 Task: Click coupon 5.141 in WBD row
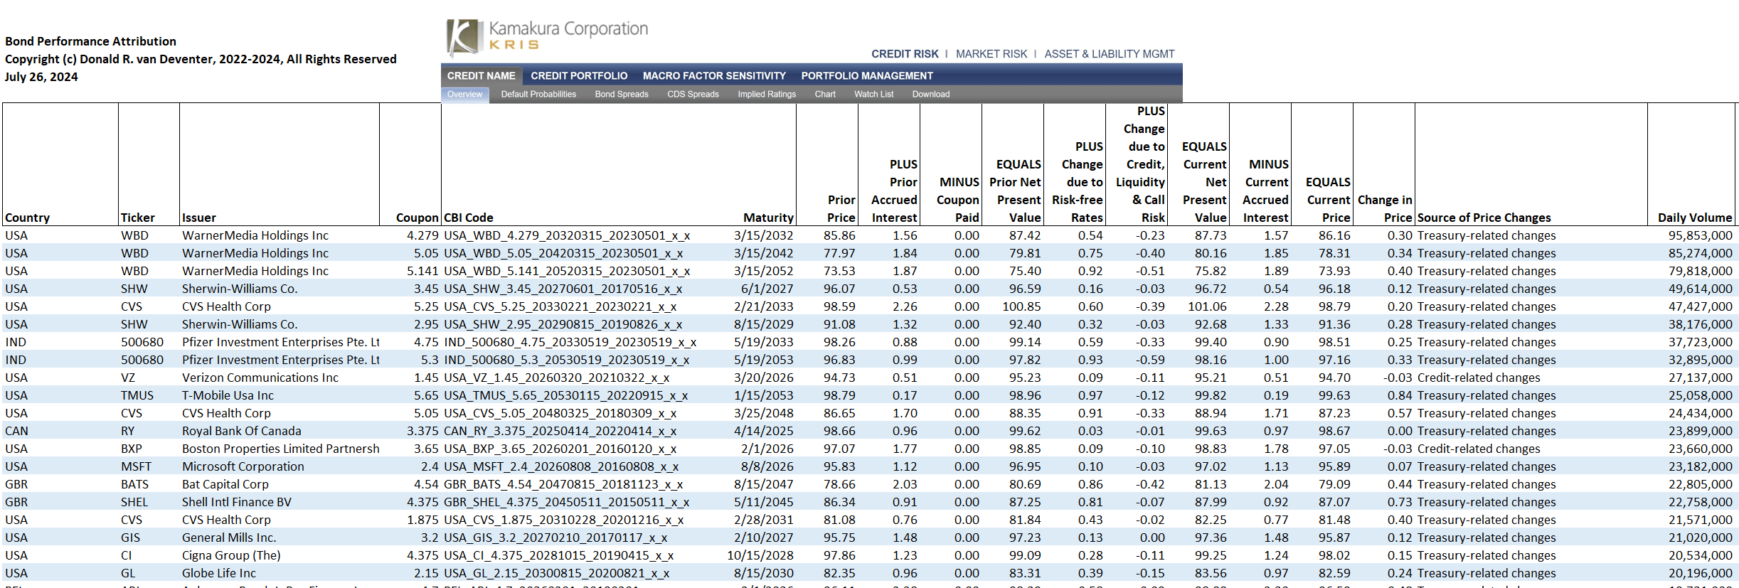422,271
